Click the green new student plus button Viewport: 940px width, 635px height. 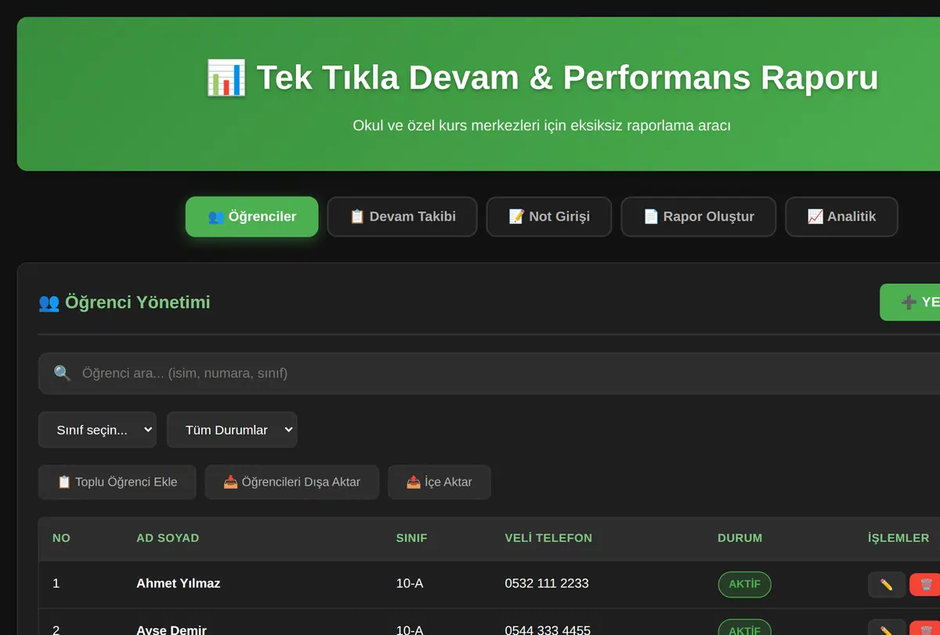point(910,302)
